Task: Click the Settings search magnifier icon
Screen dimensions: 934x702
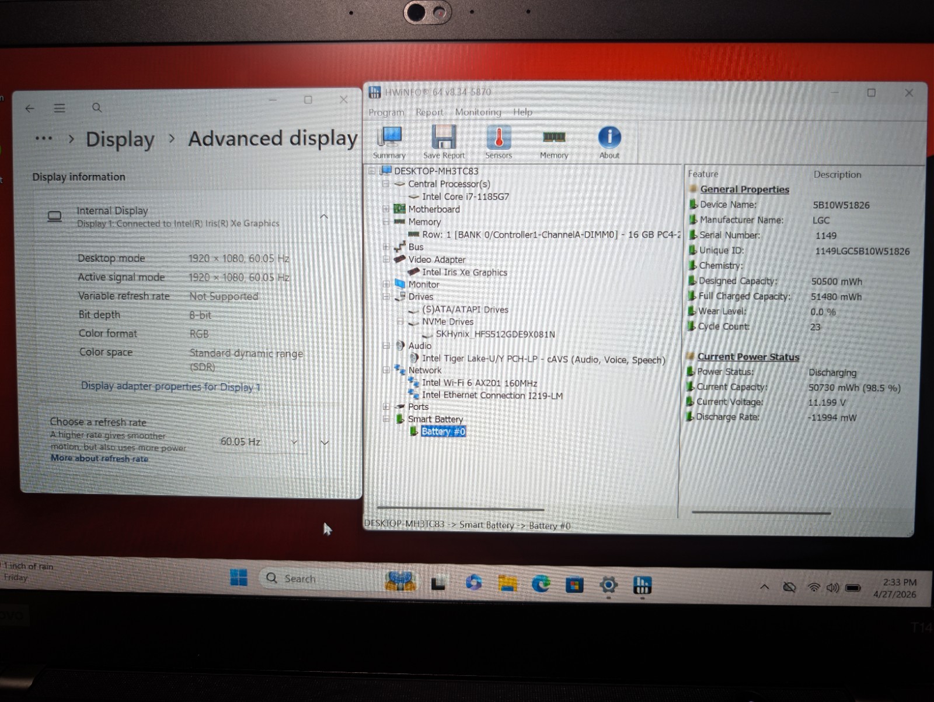Action: (97, 107)
